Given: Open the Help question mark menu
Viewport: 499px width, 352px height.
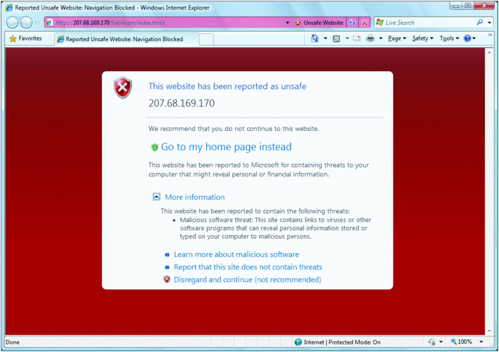Looking at the screenshot, I should point(470,39).
